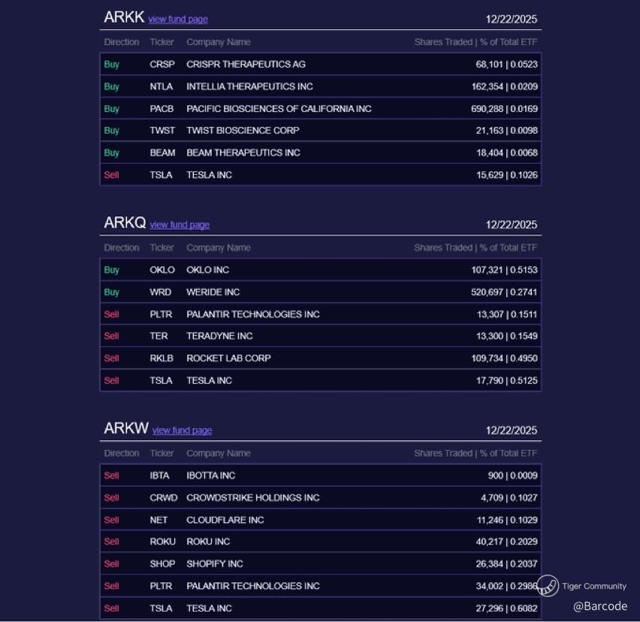Click the ARKQ fund heading
The image size is (640, 622).
[125, 223]
